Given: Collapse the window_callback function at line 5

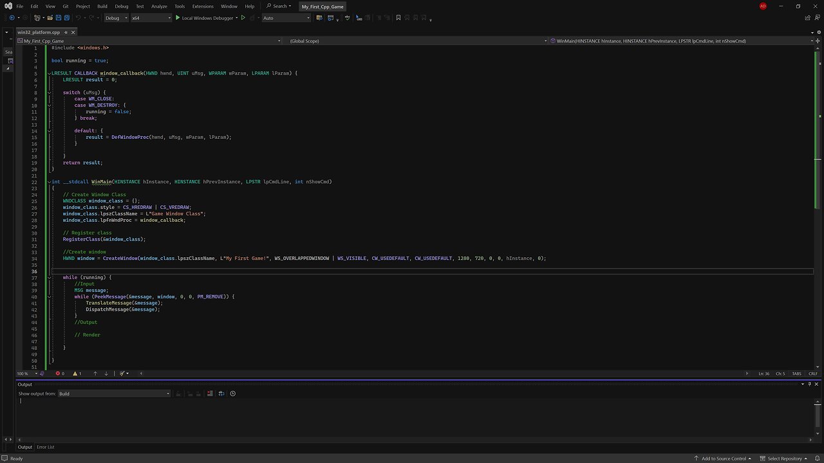Looking at the screenshot, I should (49, 73).
